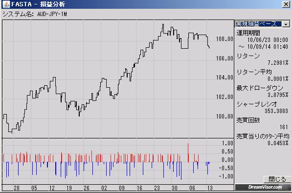Click the 100.00 price axis label
The height and width of the screenshot is (193, 292).
pyautogui.click(x=225, y=116)
